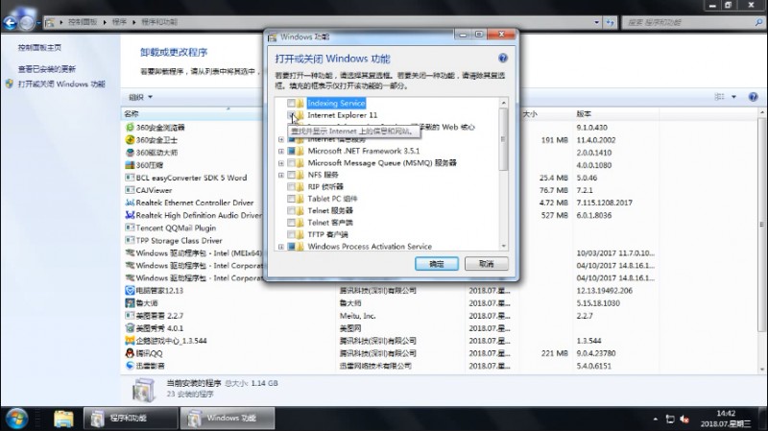Click the BCL easyConverter SDK 5 Word icon

click(x=130, y=178)
